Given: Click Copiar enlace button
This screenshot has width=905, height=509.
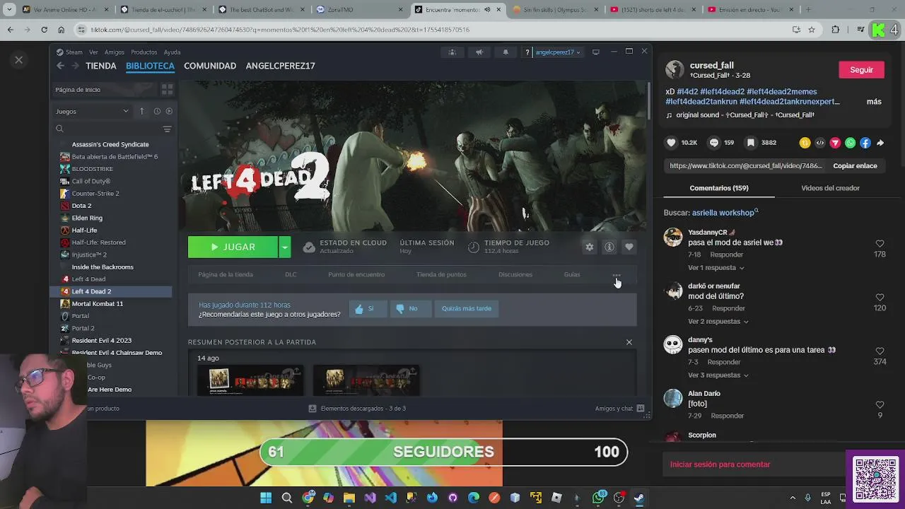Looking at the screenshot, I should (855, 166).
